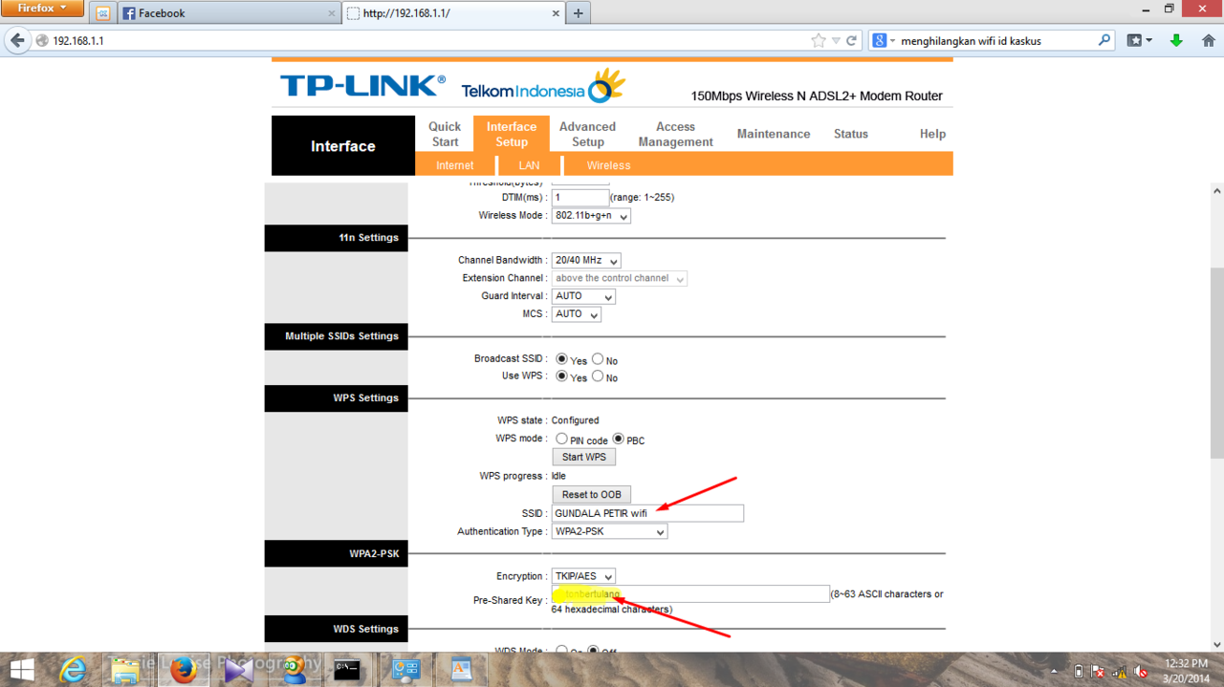Open File Explorer from taskbar
The height and width of the screenshot is (687, 1224).
[x=126, y=670]
